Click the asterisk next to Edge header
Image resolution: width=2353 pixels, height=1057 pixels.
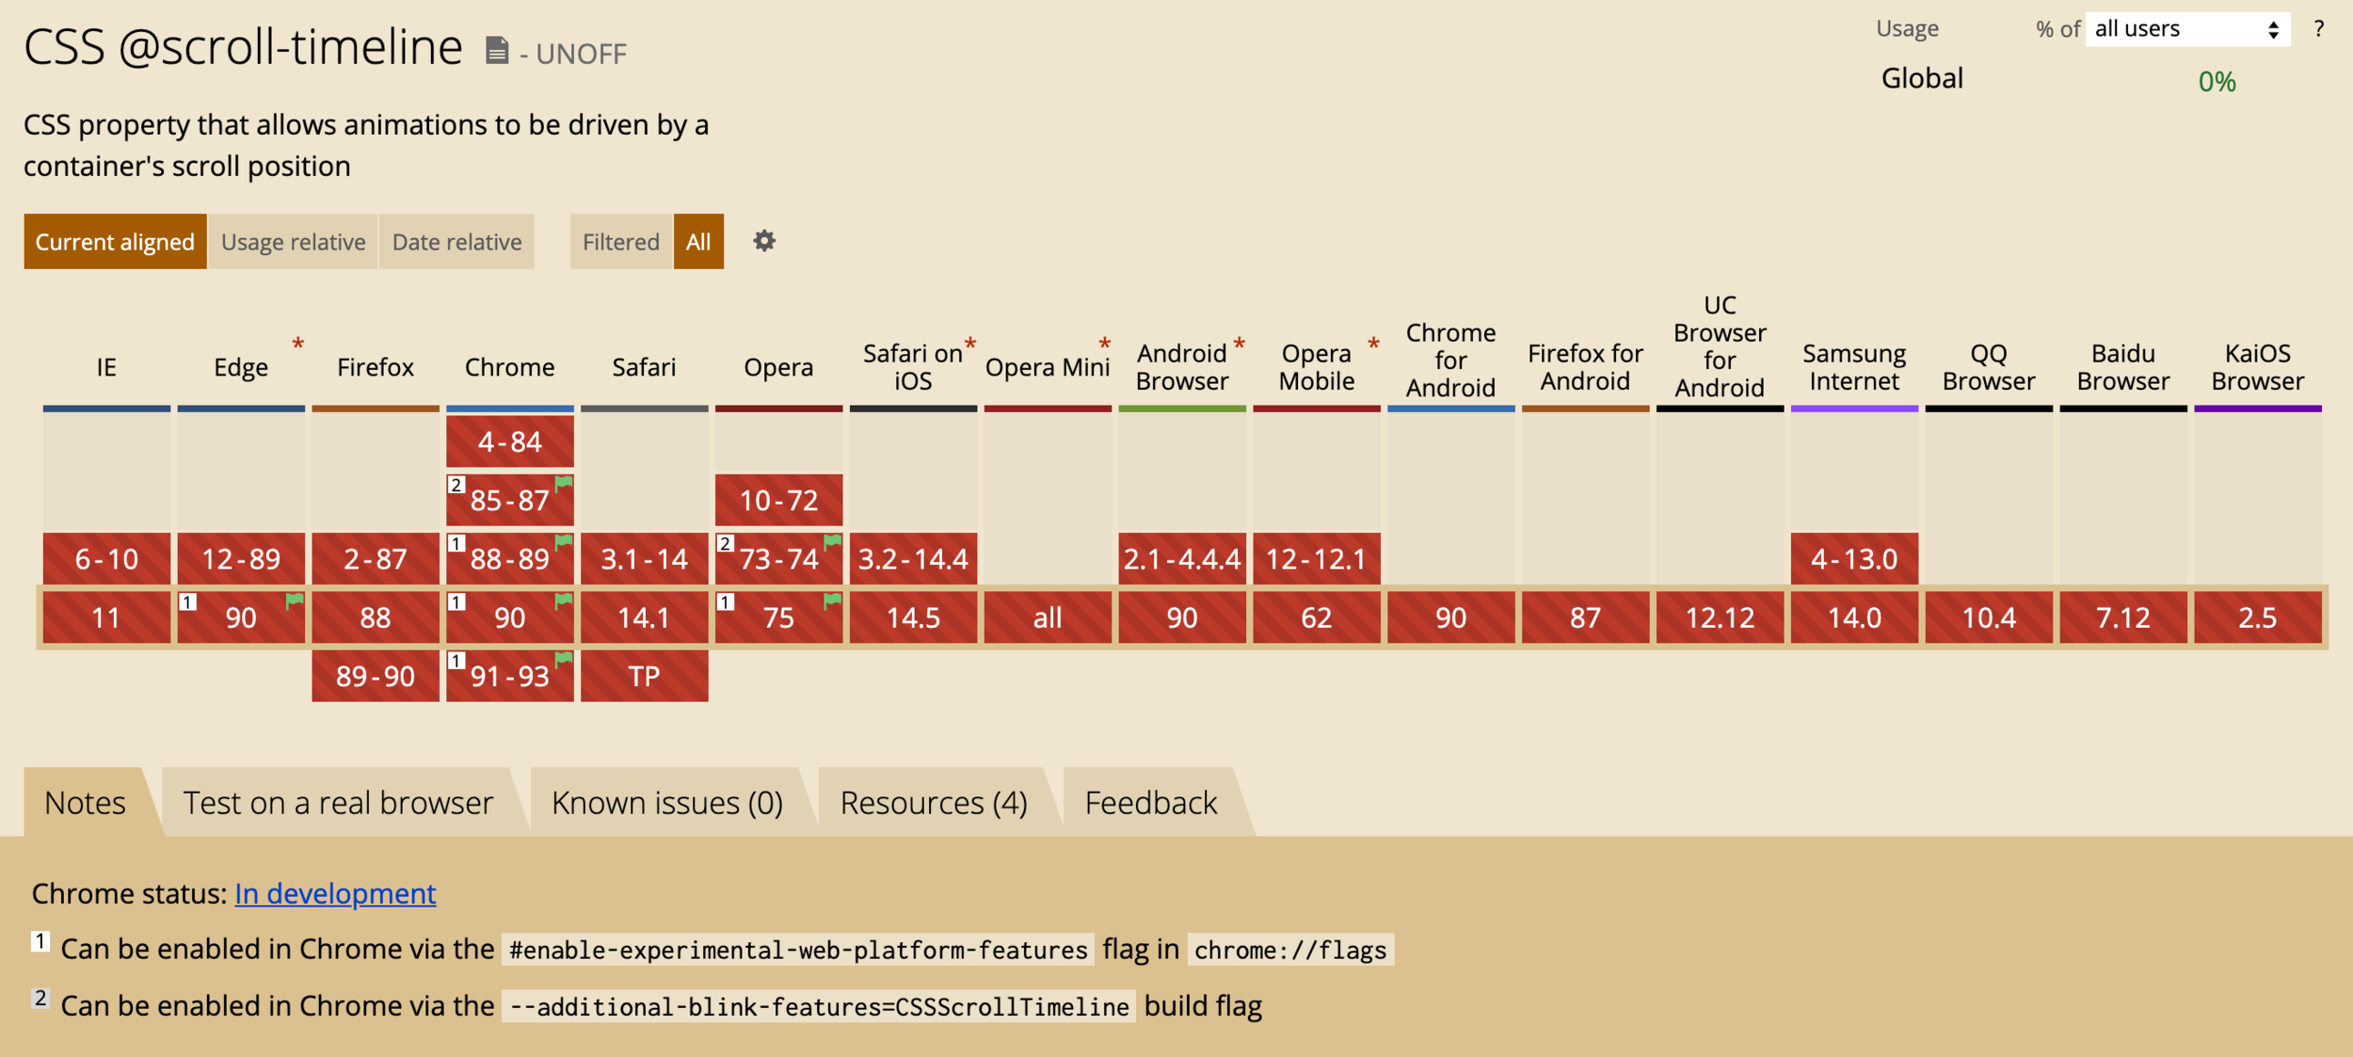point(297,344)
